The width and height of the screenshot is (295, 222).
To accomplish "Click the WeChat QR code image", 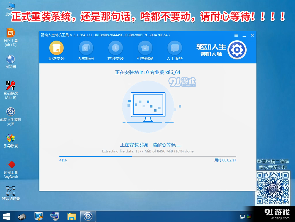I will pos(273,188).
